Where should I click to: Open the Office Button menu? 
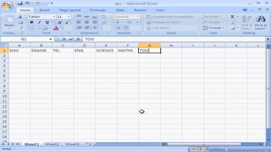(x=7, y=5)
